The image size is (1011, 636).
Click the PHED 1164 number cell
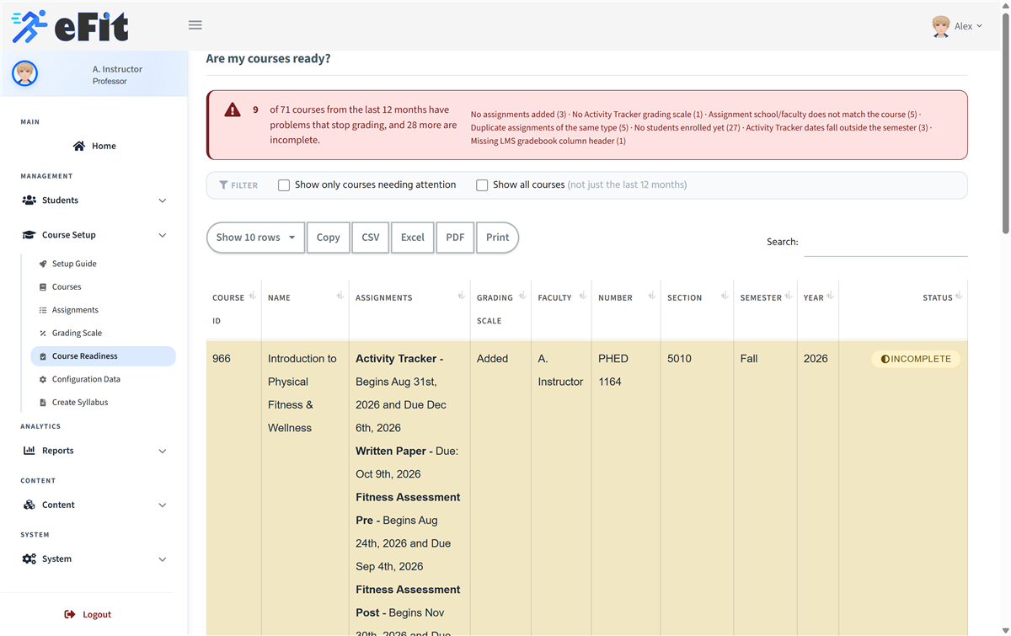[613, 371]
